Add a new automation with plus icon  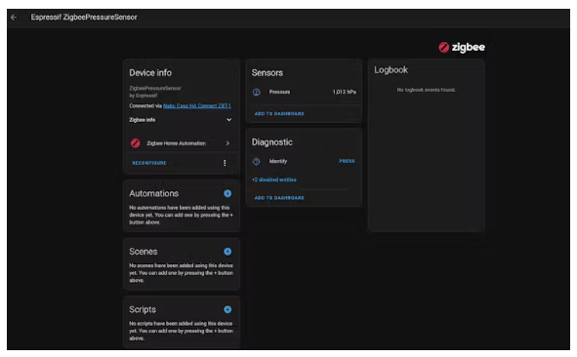(x=227, y=194)
